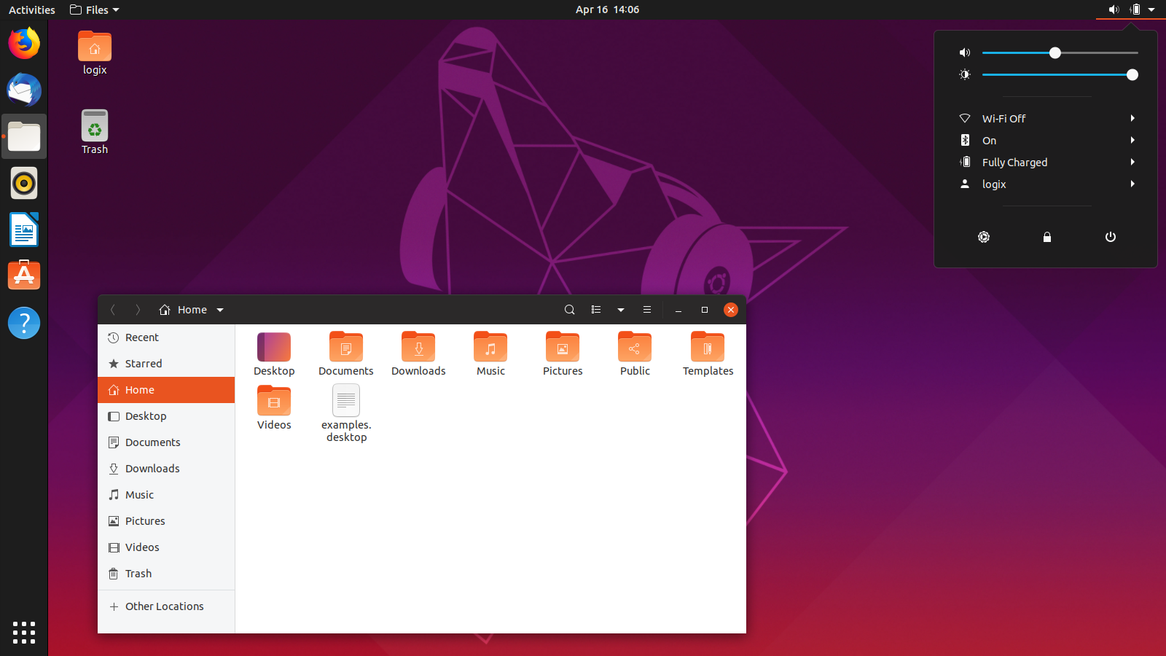The height and width of the screenshot is (656, 1166).
Task: Open the Music folder icon
Action: [490, 348]
